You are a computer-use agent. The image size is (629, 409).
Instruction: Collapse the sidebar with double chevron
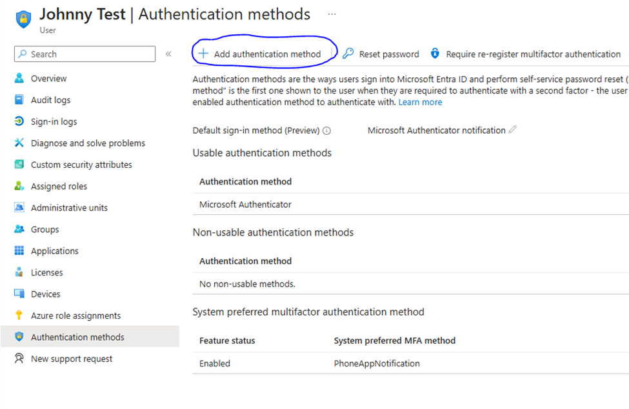[x=168, y=54]
